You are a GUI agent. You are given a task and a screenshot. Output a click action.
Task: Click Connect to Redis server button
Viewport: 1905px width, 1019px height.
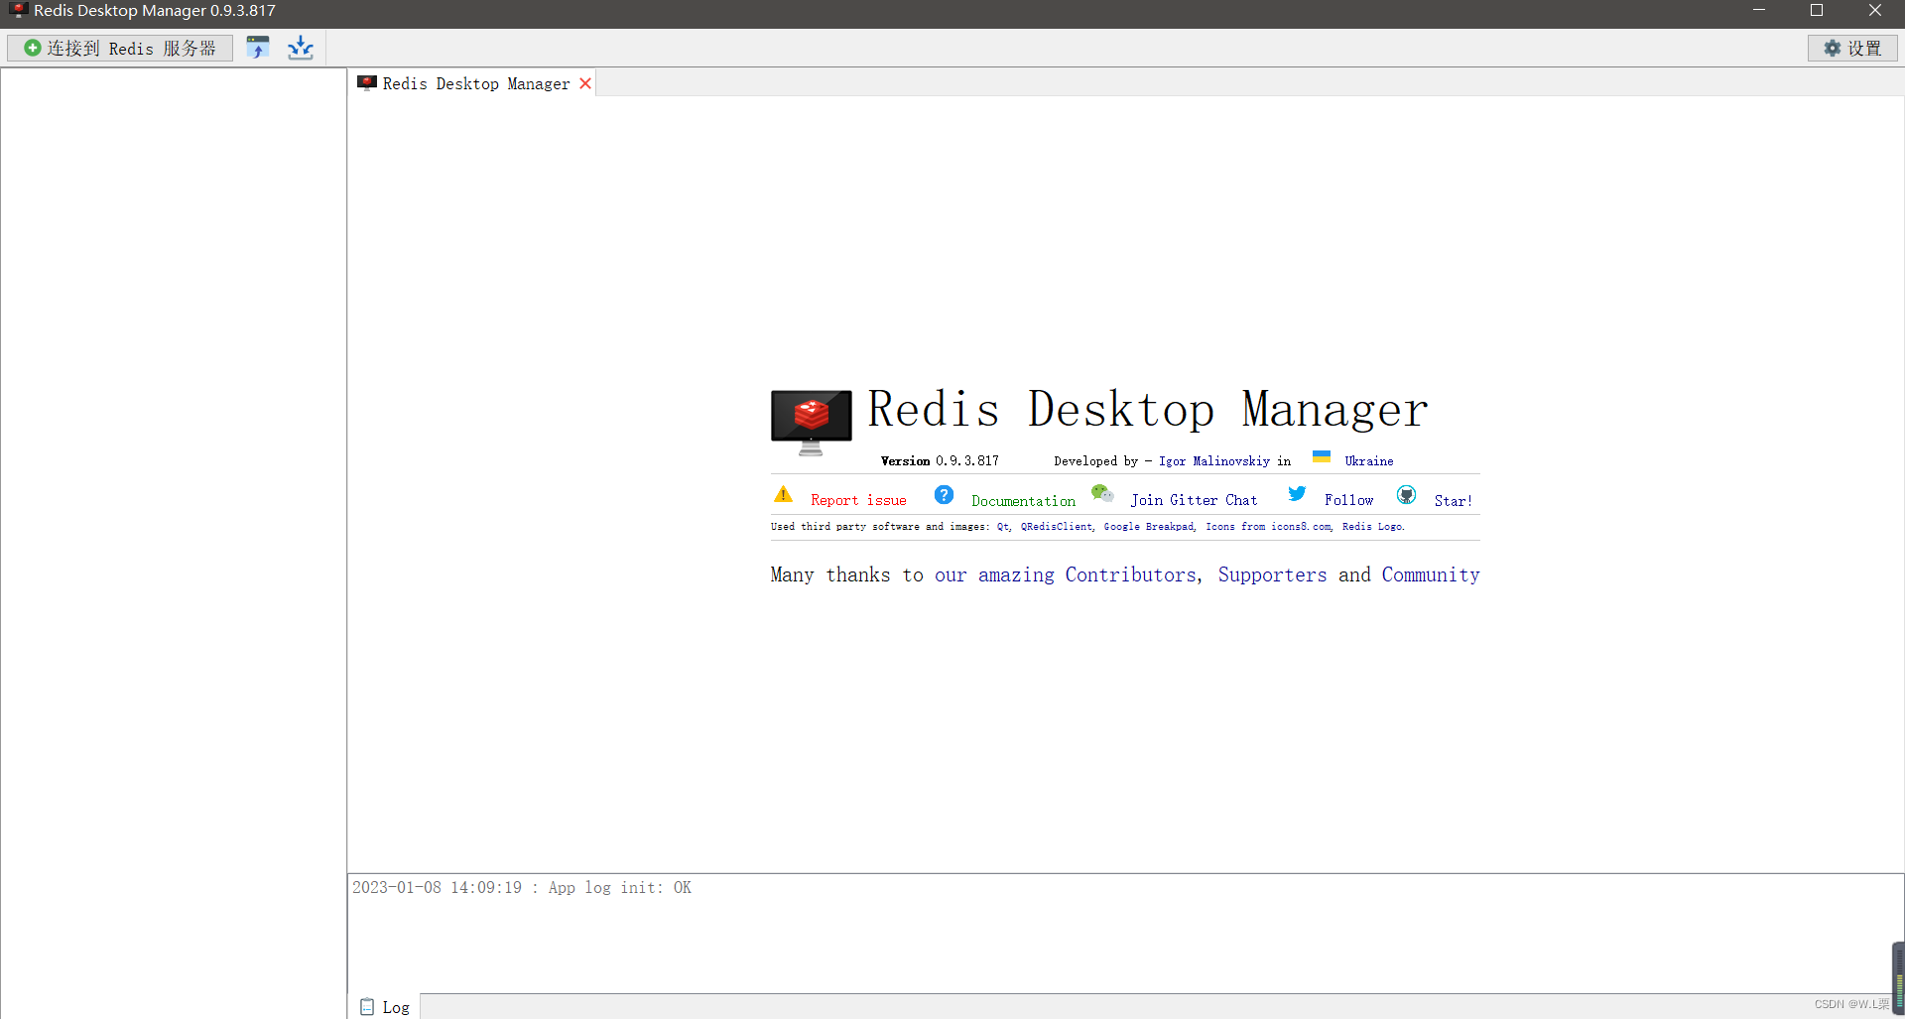[120, 48]
